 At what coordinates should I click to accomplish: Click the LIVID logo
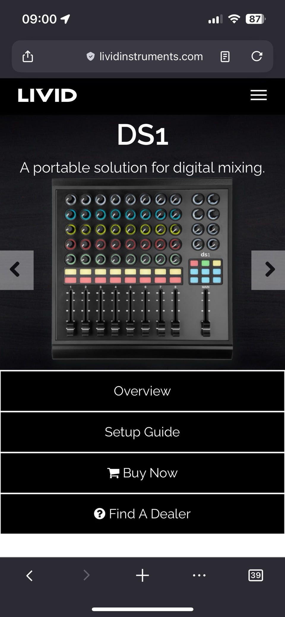click(47, 95)
